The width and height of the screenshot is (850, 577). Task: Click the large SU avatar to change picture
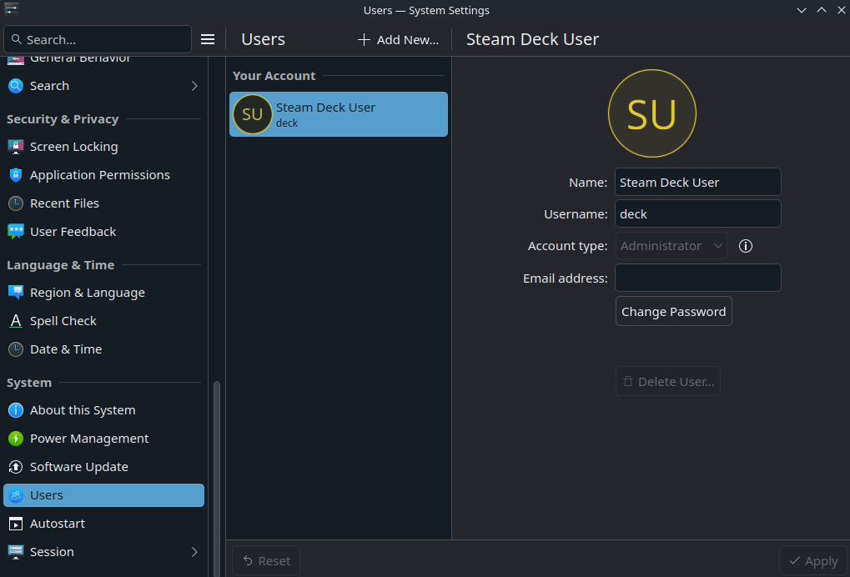click(652, 113)
